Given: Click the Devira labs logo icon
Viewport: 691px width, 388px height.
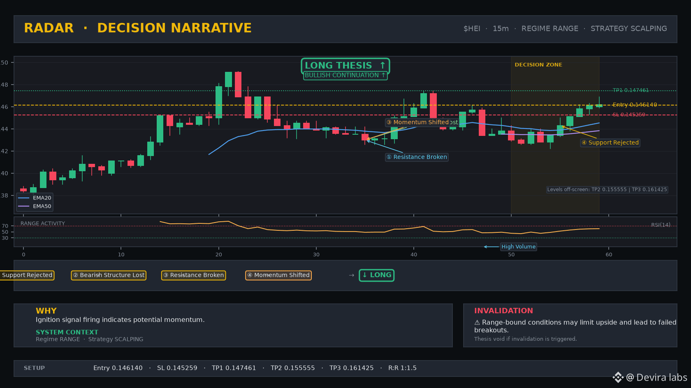Looking at the screenshot, I should (x=618, y=377).
